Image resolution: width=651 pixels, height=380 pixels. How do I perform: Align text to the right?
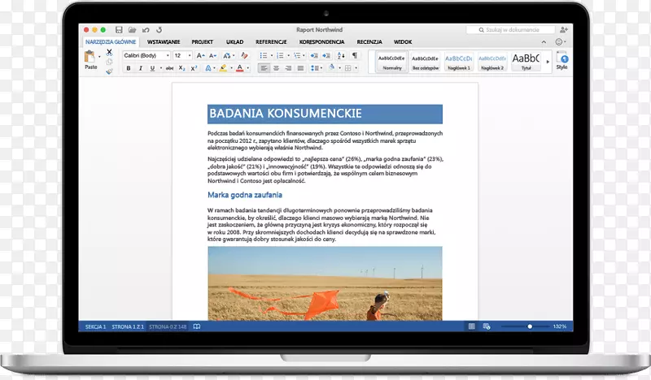click(x=288, y=68)
